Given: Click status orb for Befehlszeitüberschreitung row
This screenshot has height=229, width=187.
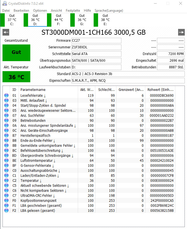Looking at the screenshot, I should (6, 150).
